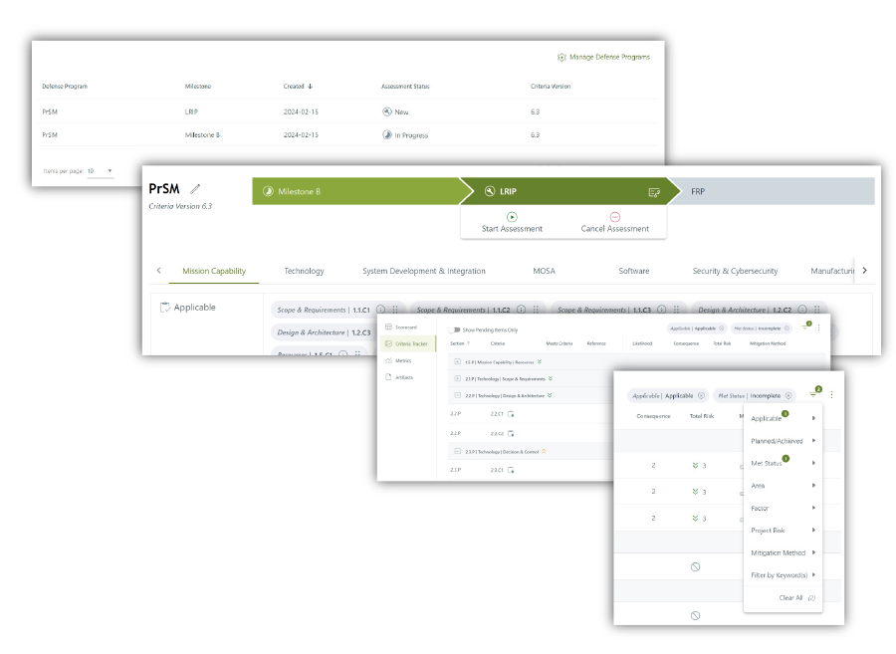Open the Metrics sidebar item
This screenshot has height=654, width=896.
[403, 360]
